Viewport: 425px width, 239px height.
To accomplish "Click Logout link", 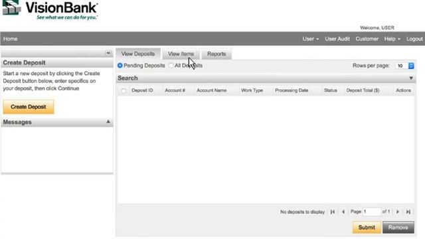I will [414, 39].
